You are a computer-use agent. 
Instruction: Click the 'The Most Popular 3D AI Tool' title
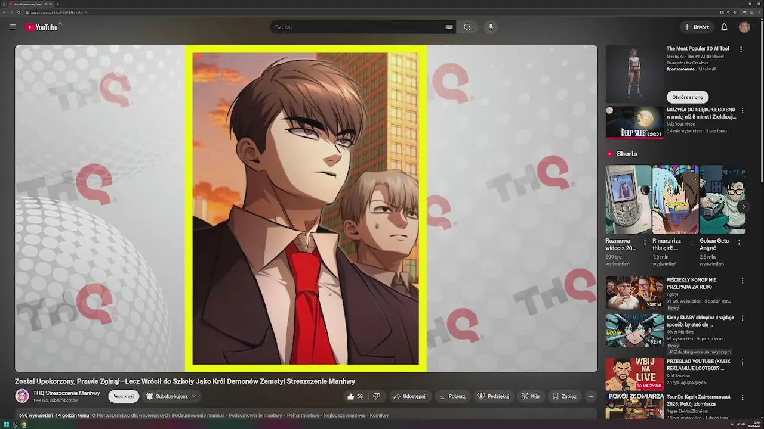[x=698, y=49]
